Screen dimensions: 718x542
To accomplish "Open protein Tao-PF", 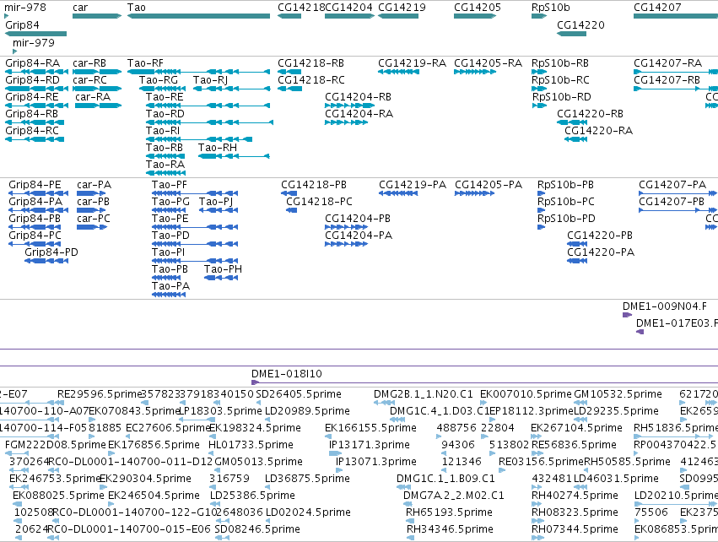I will click(195, 193).
